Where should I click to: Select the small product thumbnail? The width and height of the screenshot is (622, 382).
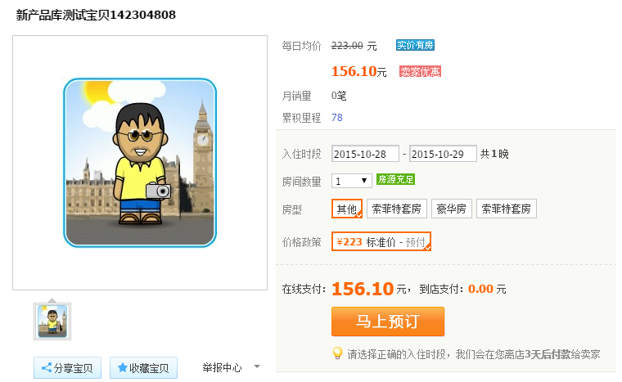(x=52, y=321)
